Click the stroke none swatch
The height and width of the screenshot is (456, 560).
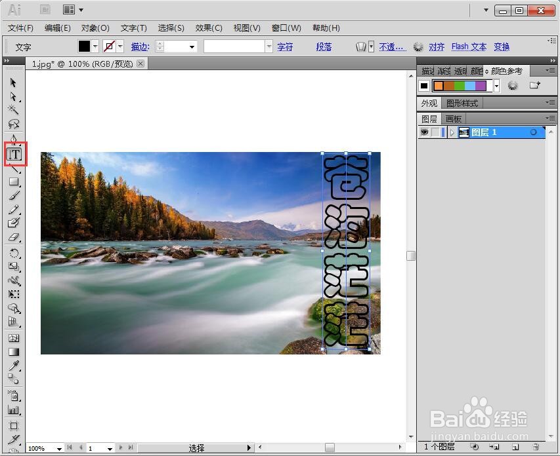point(109,47)
